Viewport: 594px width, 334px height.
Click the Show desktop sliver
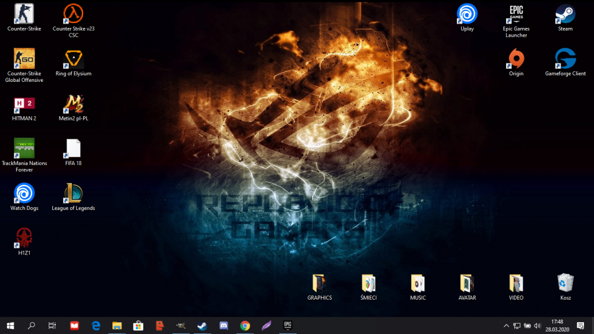pyautogui.click(x=592, y=326)
